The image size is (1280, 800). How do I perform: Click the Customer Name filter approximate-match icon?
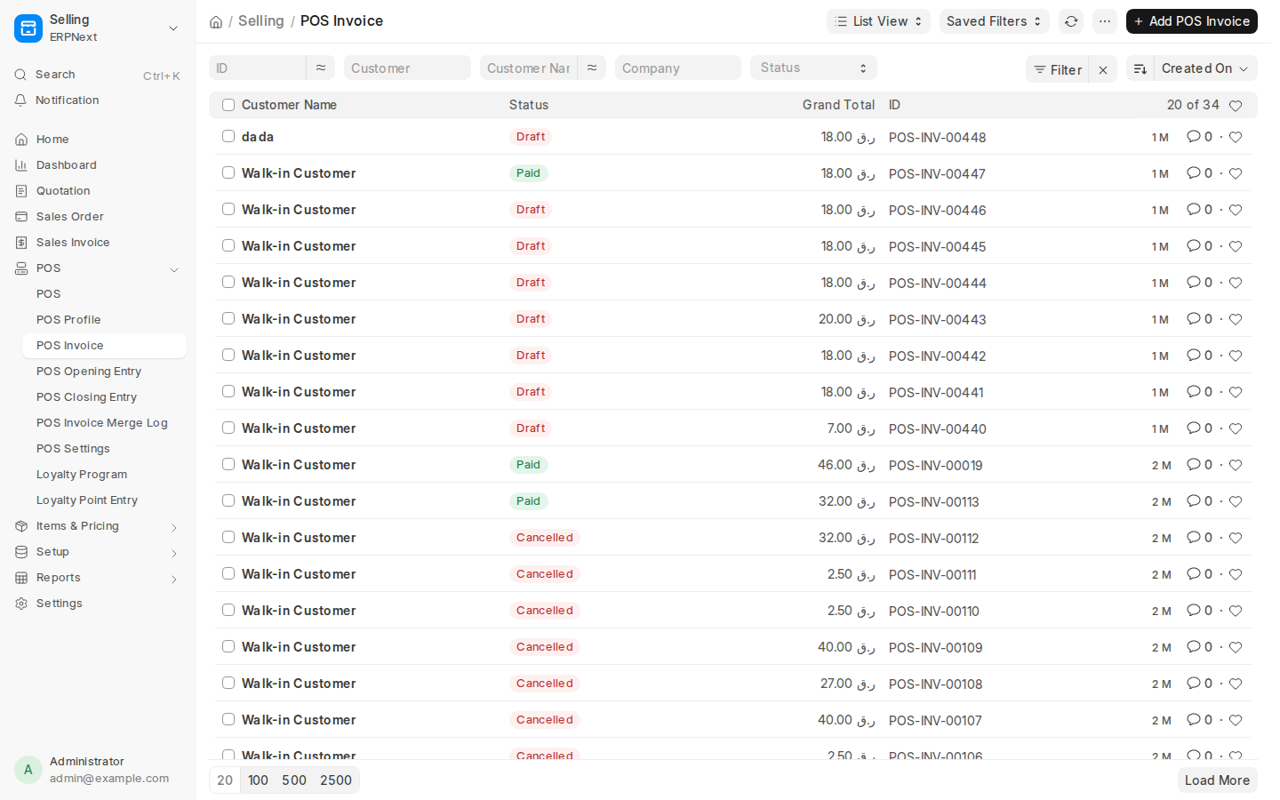coord(592,68)
